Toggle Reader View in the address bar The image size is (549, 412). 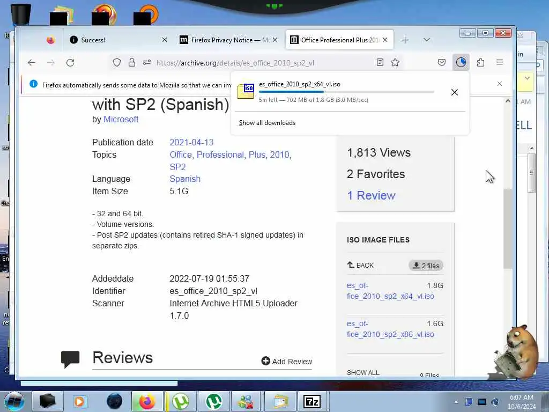[x=380, y=63]
